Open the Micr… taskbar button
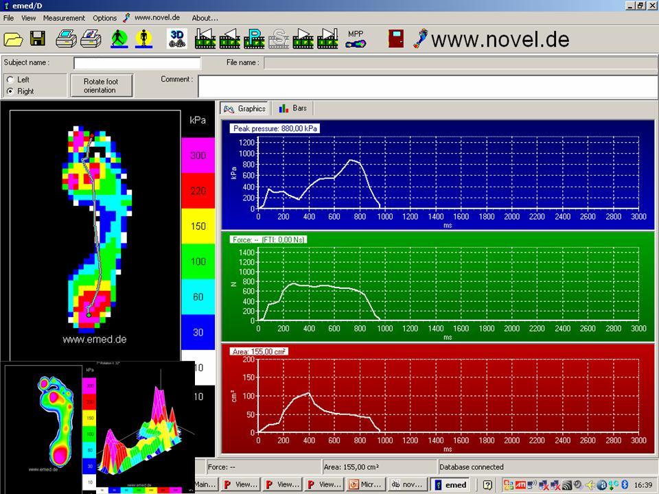The height and width of the screenshot is (494, 659). point(365,485)
